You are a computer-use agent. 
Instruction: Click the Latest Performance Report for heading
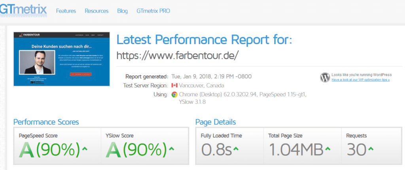[204, 40]
